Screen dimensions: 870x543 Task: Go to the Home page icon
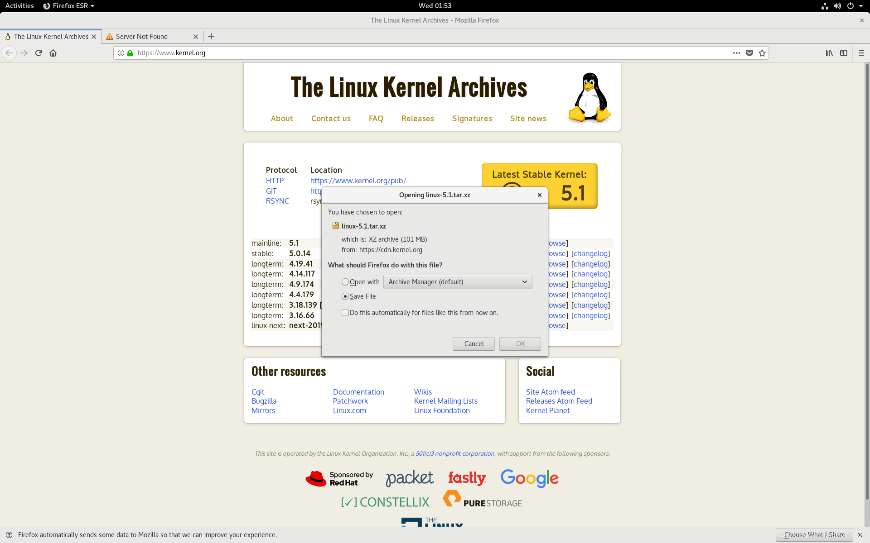(53, 53)
